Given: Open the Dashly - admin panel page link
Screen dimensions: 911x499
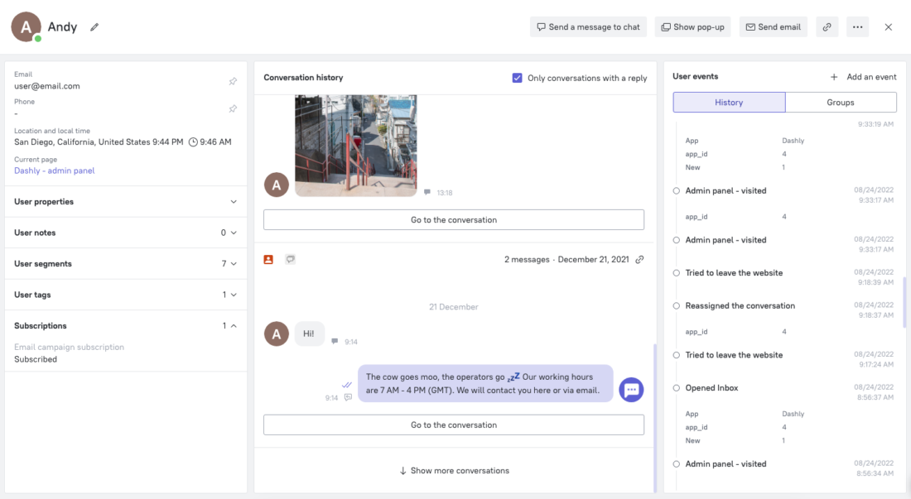Looking at the screenshot, I should [x=54, y=170].
